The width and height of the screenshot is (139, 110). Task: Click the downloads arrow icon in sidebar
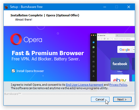94,76
